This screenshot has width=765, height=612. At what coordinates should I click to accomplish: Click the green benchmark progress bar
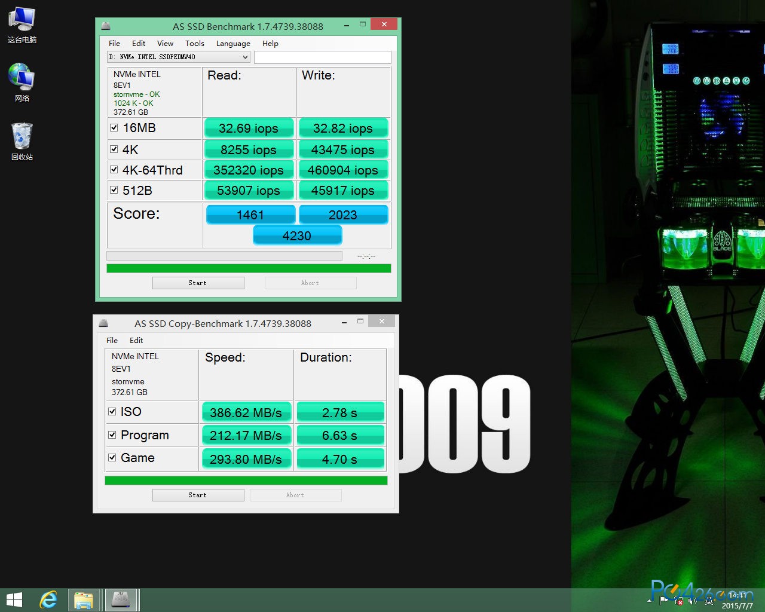pyautogui.click(x=249, y=268)
